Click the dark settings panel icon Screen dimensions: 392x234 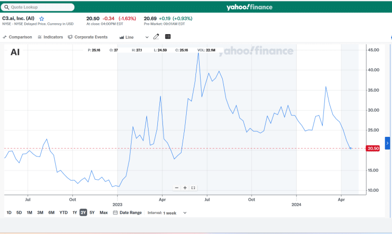pos(168,37)
